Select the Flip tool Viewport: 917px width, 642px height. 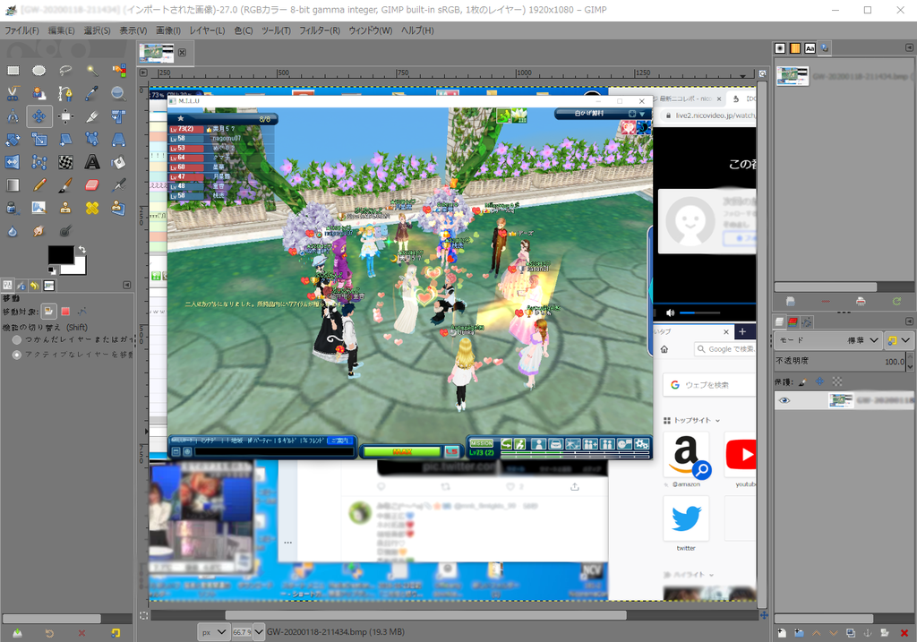coord(13,162)
